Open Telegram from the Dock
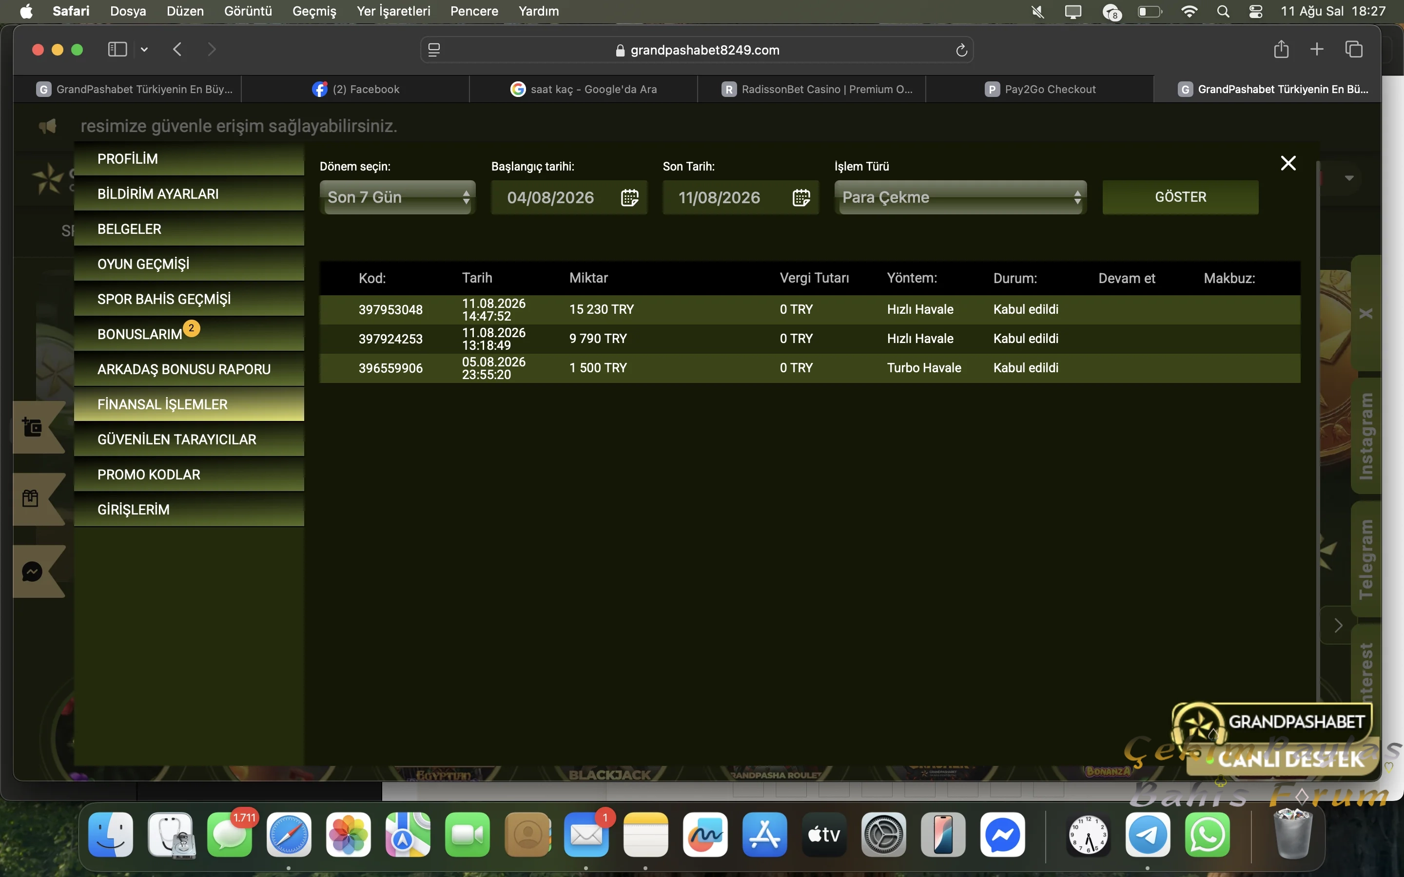Screen dimensions: 1404x877 (1148, 835)
